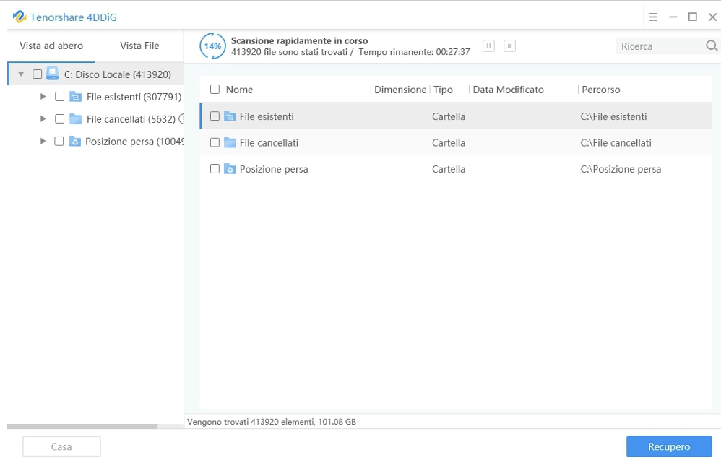The width and height of the screenshot is (721, 471).
Task: Click the Casa button
Action: pos(61,446)
